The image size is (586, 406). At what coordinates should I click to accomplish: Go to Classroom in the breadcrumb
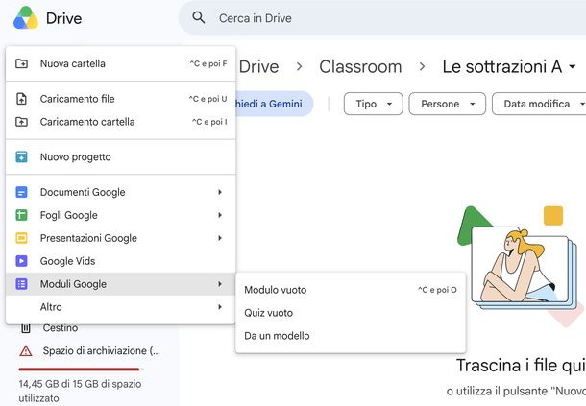click(x=360, y=67)
